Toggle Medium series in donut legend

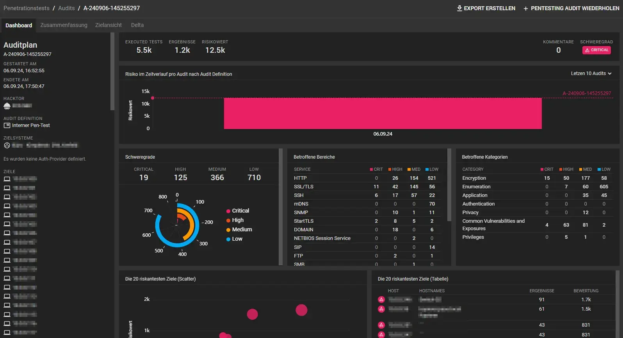click(239, 230)
